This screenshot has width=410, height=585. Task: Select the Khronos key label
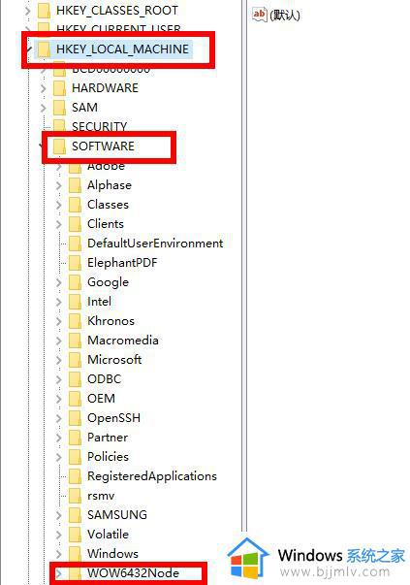click(110, 321)
